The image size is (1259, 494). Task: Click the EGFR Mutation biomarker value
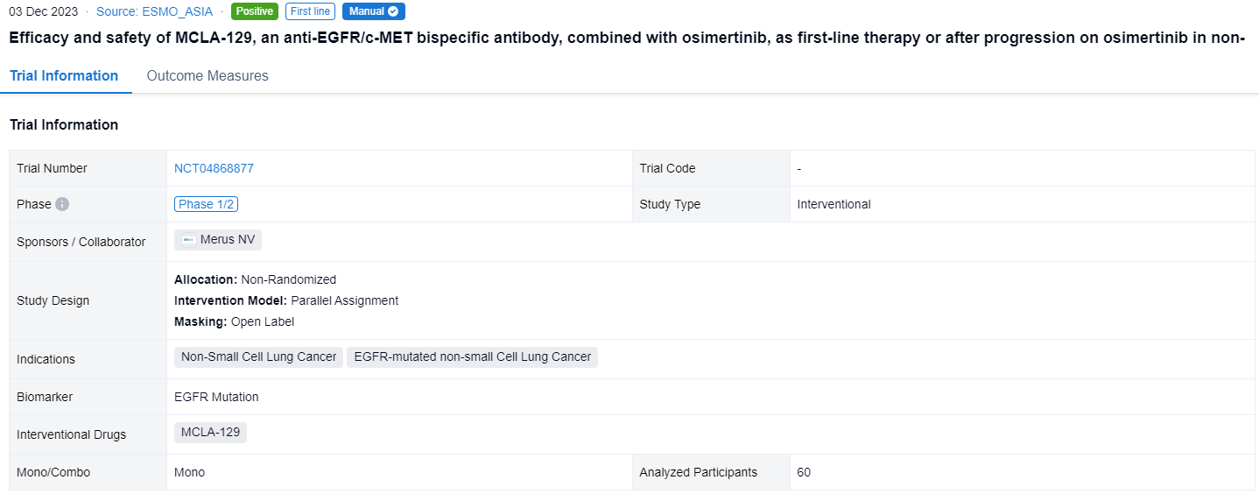click(x=216, y=397)
